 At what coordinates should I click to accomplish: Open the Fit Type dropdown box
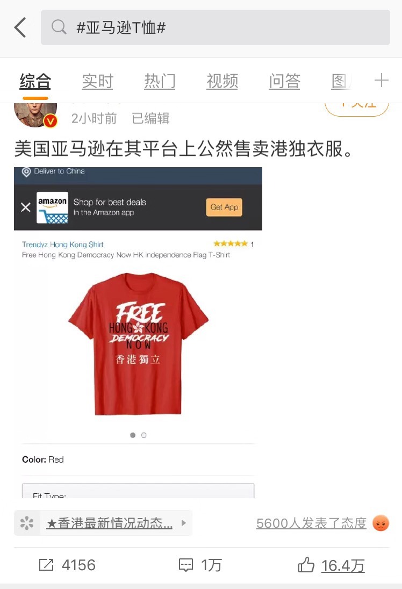[138, 491]
